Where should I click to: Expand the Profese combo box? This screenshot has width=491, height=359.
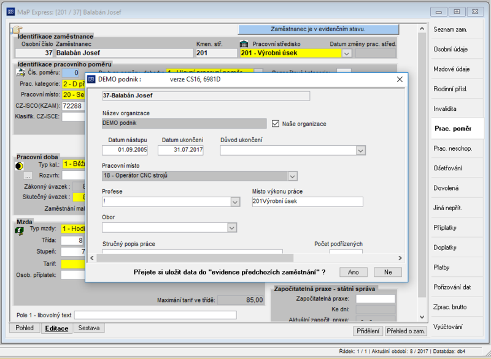pos(235,202)
